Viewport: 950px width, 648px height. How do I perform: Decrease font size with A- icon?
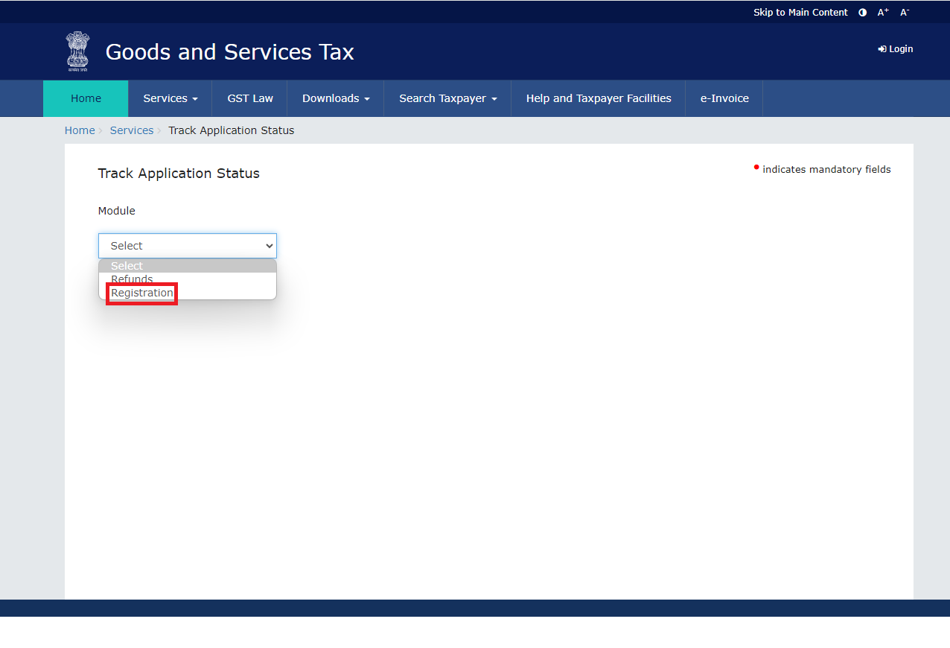[x=904, y=12]
